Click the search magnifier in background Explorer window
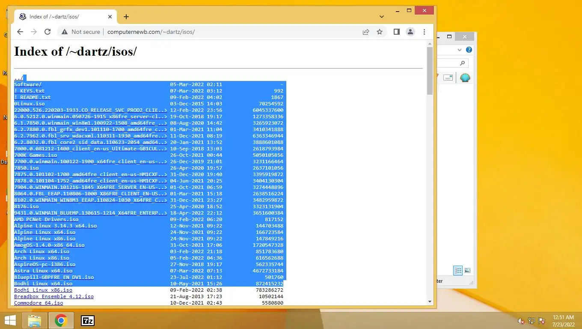The width and height of the screenshot is (582, 329). (x=462, y=63)
